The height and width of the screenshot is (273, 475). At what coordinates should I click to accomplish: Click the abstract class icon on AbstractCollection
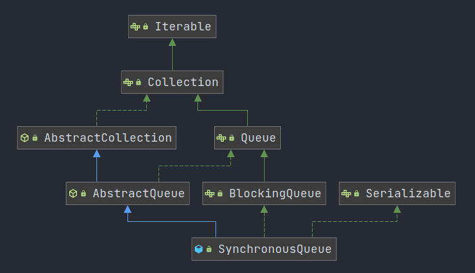pyautogui.click(x=25, y=138)
